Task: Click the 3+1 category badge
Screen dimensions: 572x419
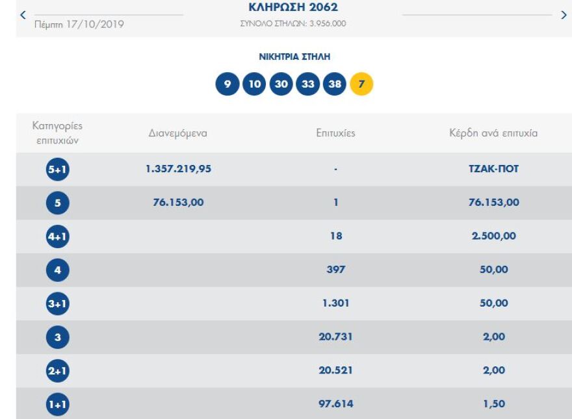Action: 57,303
